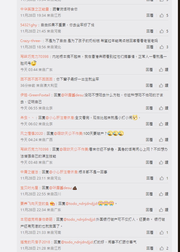Like the 宝贝时光屋 poop emoji reply
The height and width of the screenshot is (252, 180).
(161, 194)
